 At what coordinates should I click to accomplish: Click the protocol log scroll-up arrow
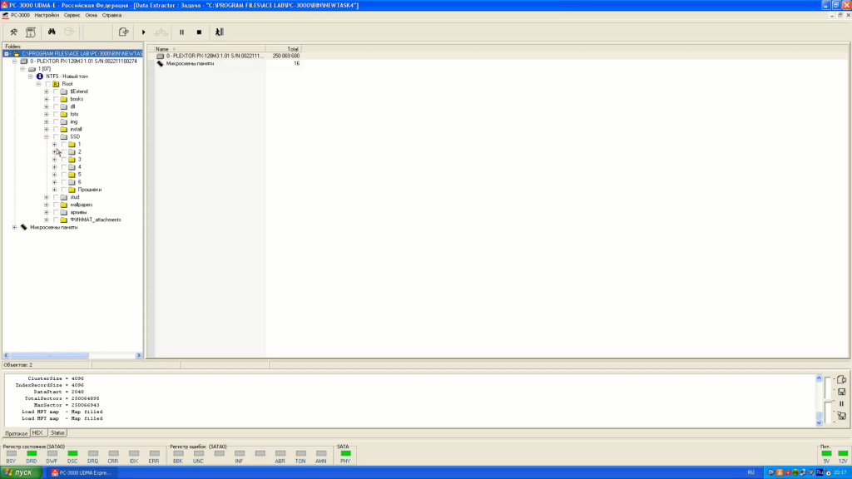(x=819, y=378)
